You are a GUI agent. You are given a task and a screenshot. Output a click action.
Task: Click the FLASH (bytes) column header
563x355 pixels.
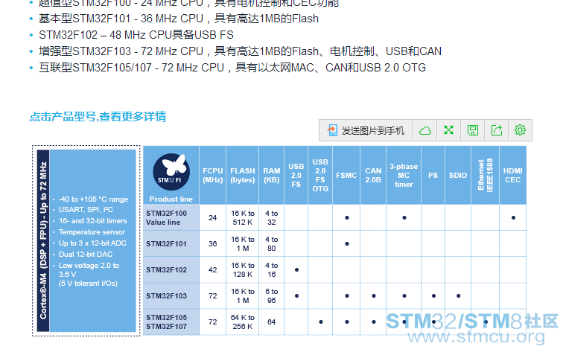pyautogui.click(x=242, y=175)
